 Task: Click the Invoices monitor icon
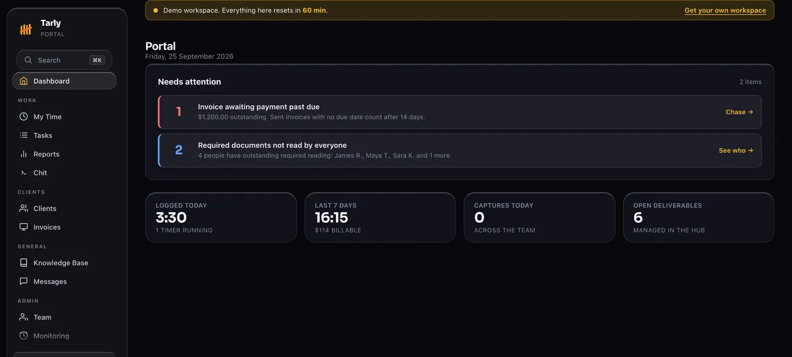24,227
